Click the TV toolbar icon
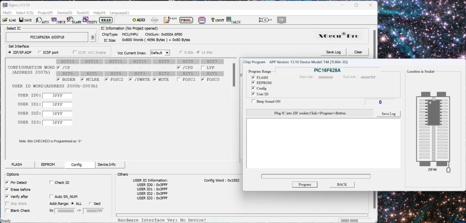The image size is (466, 223). pos(282,20)
